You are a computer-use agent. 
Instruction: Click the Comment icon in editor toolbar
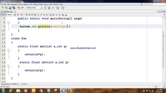63,15
